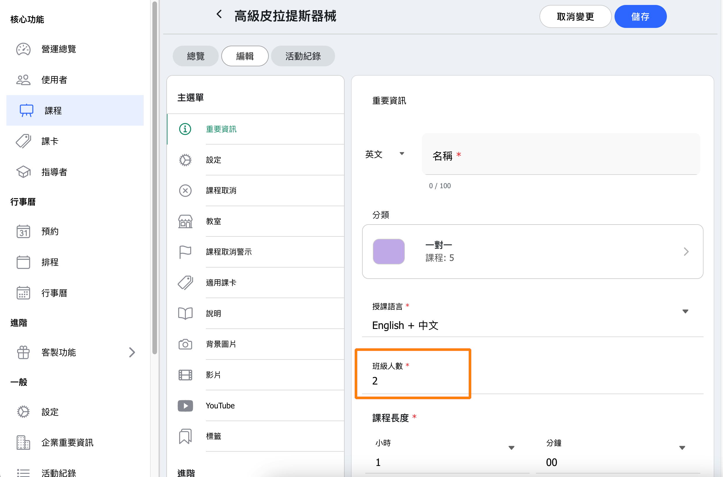
Task: Expand the 授課語言 dropdown
Action: 685,312
